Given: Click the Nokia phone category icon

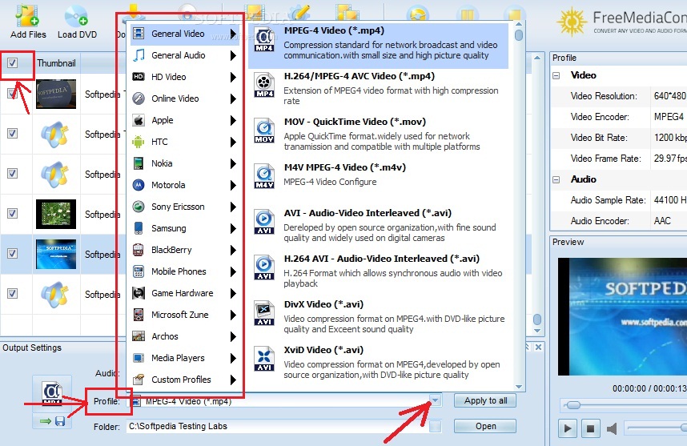Looking at the screenshot, I should pos(139,163).
